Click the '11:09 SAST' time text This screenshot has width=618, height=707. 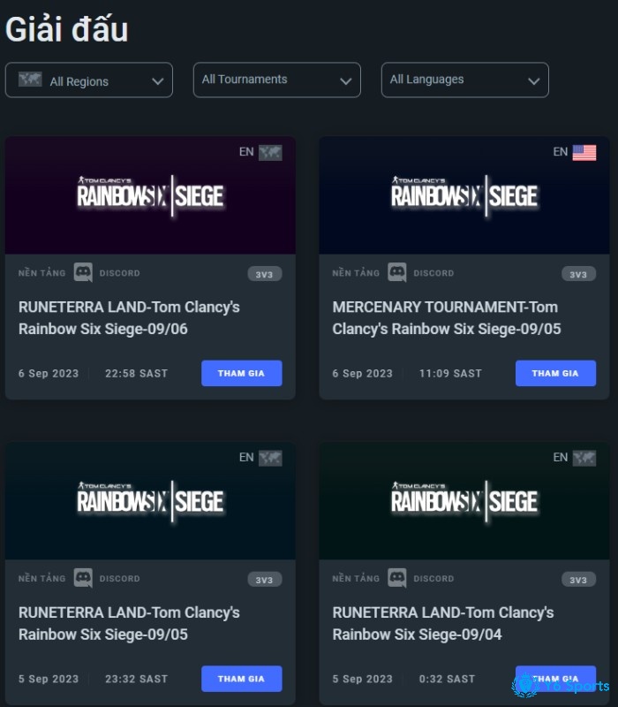[450, 373]
